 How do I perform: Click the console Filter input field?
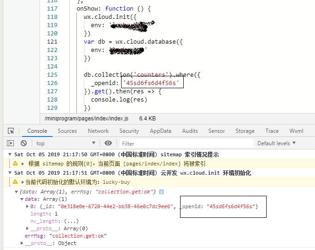coord(187,143)
